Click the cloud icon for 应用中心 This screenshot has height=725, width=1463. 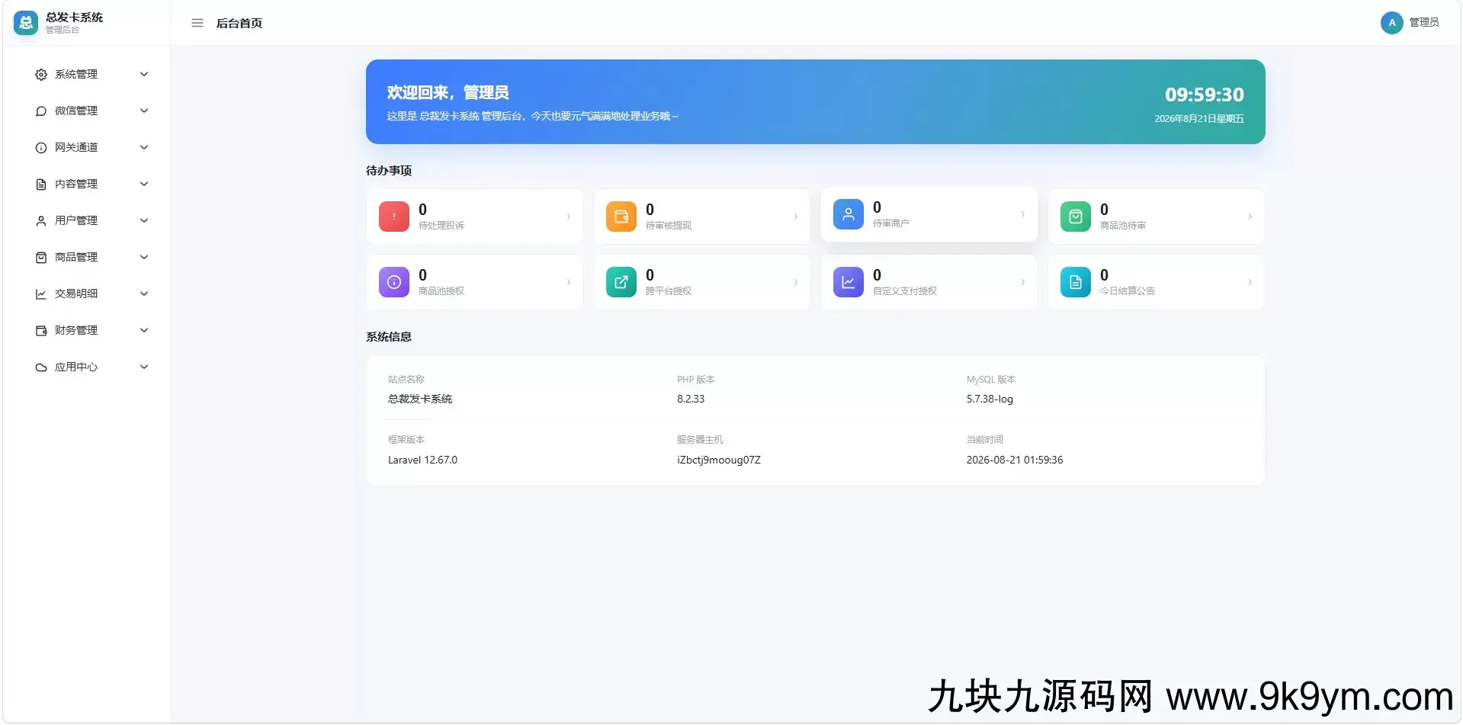point(41,367)
